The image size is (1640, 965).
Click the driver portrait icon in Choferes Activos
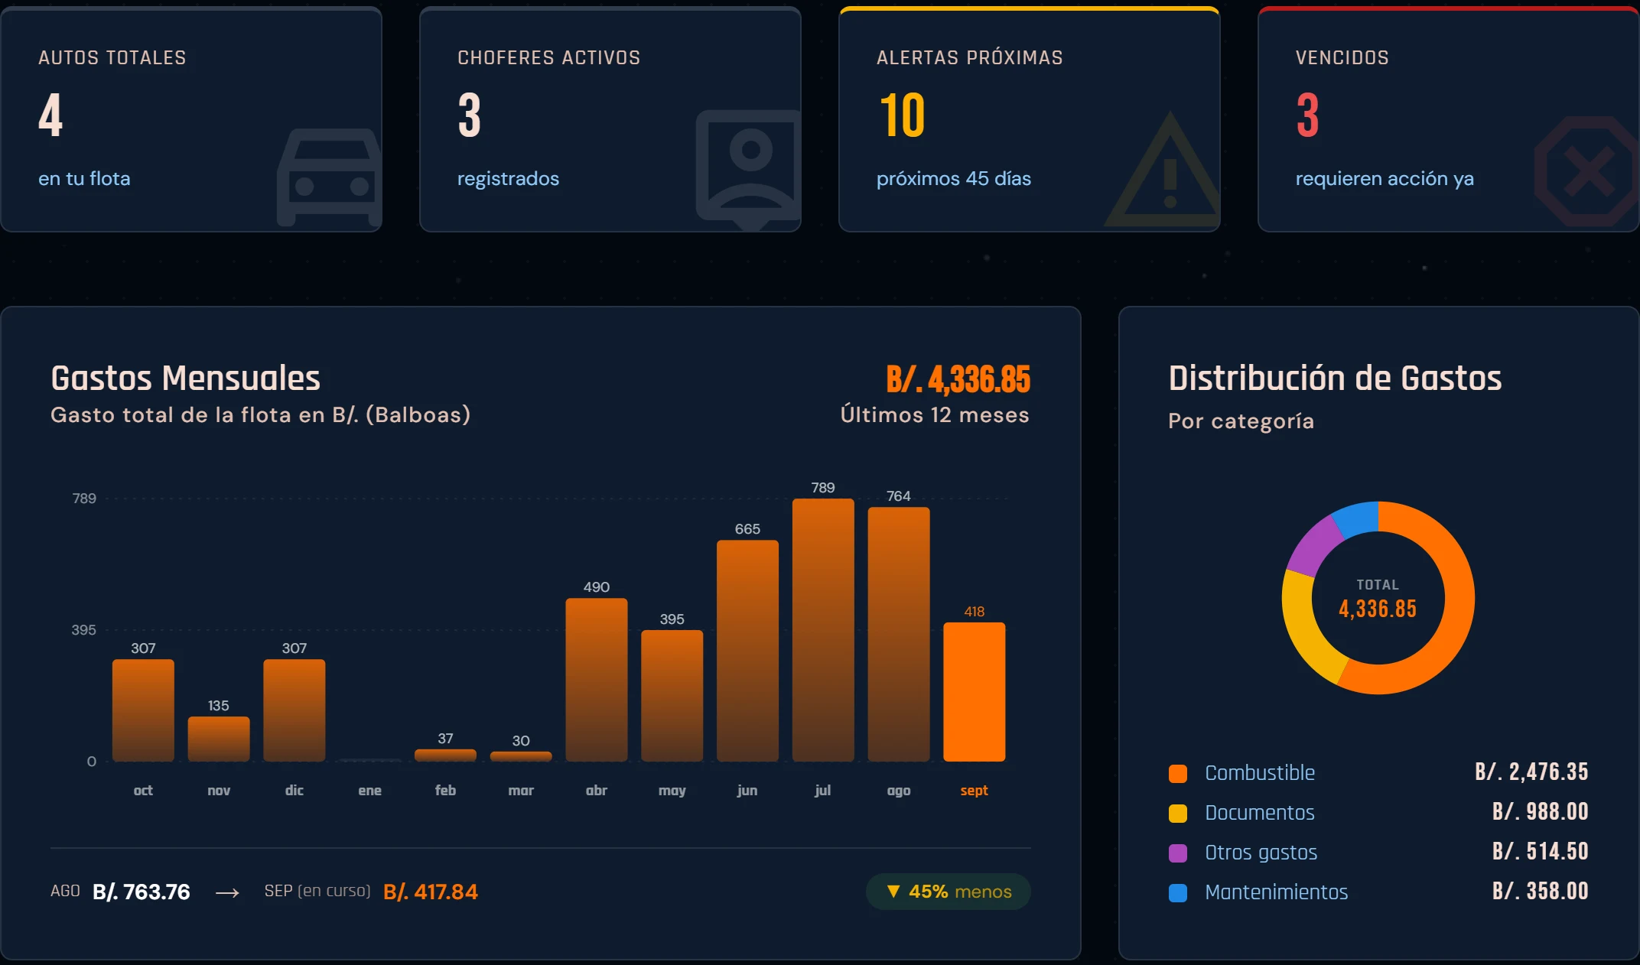(748, 170)
